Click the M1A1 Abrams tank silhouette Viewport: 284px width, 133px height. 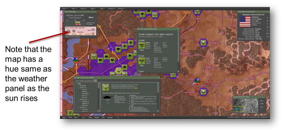[108, 97]
